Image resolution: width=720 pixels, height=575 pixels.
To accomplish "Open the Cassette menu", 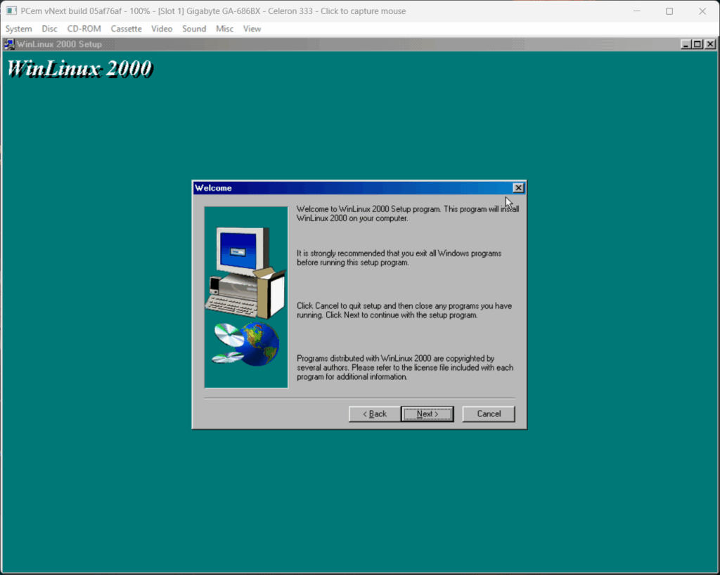I will pos(126,29).
